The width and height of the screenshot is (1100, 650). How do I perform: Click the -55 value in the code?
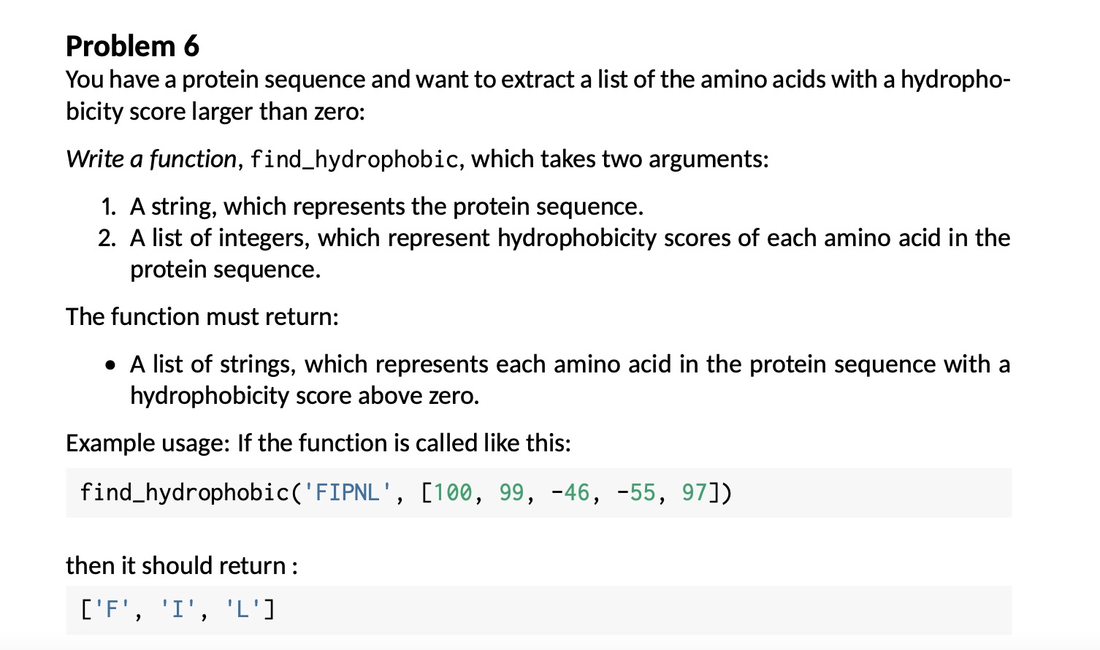pos(636,492)
